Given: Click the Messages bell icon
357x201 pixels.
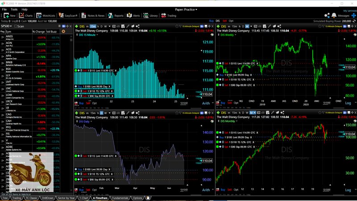Looking at the screenshot, I should (x=334, y=15).
